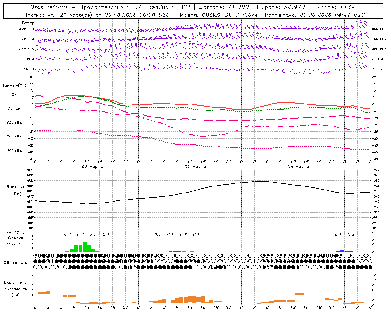This screenshot has width=388, height=310.
Task: Click the '5.6' precipitation total value
Action: click(x=80, y=235)
